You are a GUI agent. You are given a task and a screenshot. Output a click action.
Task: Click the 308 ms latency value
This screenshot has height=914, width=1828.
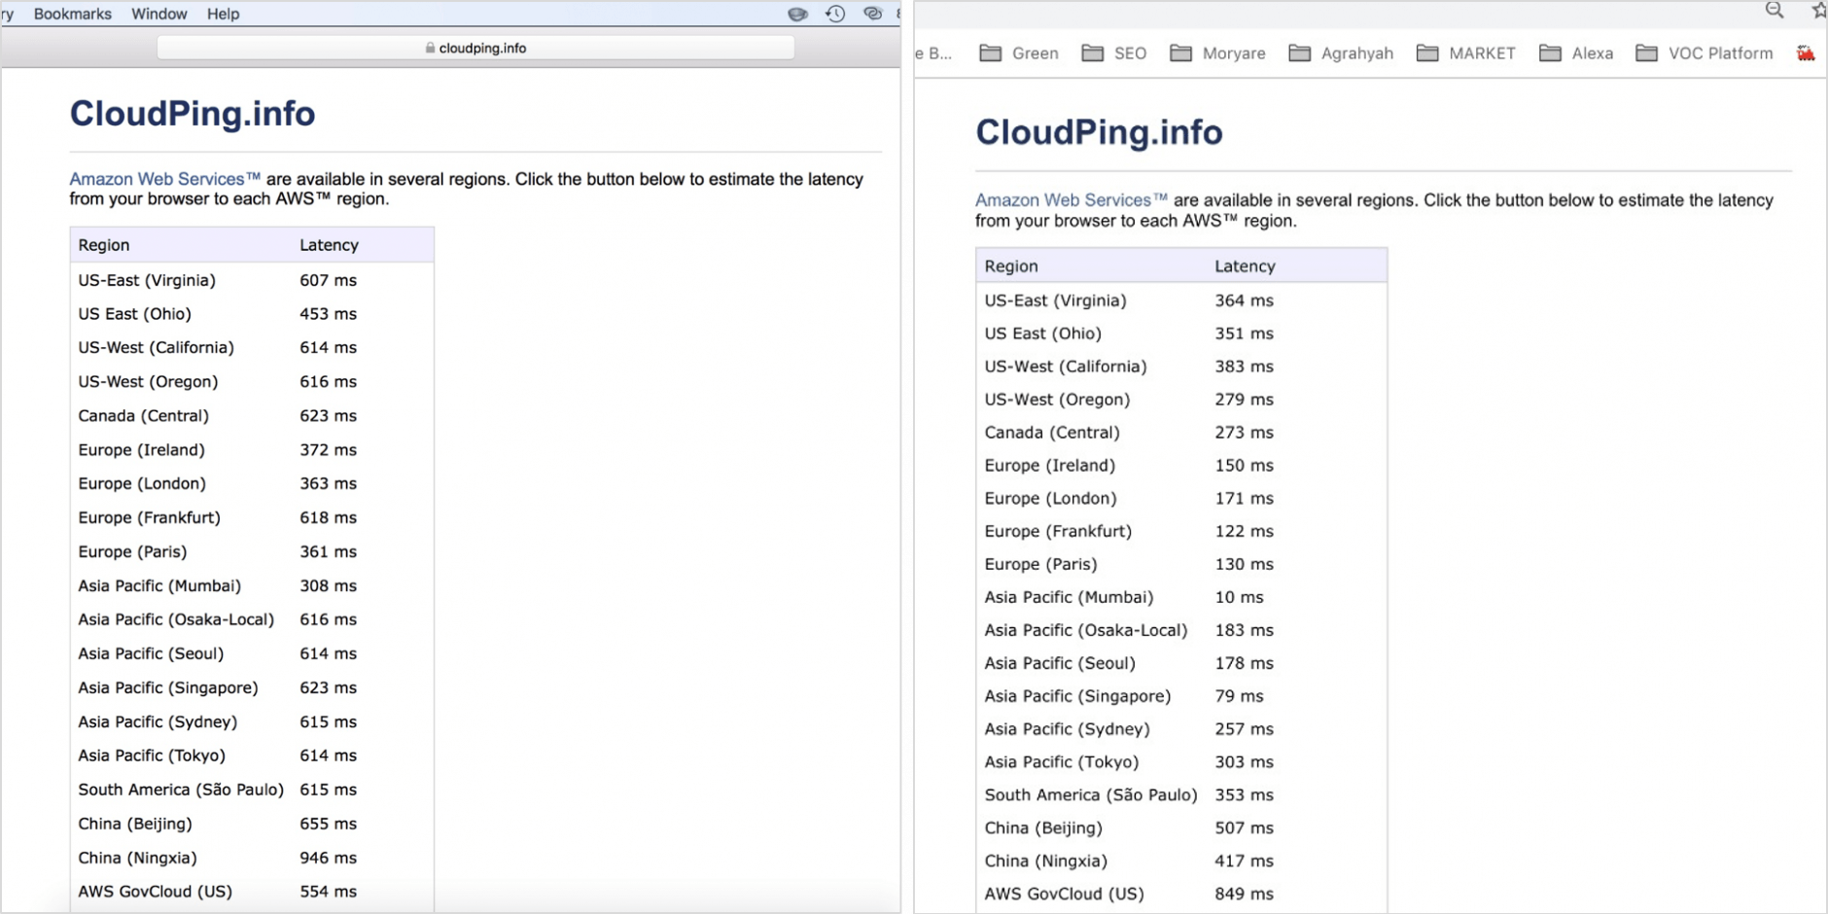[x=328, y=586]
